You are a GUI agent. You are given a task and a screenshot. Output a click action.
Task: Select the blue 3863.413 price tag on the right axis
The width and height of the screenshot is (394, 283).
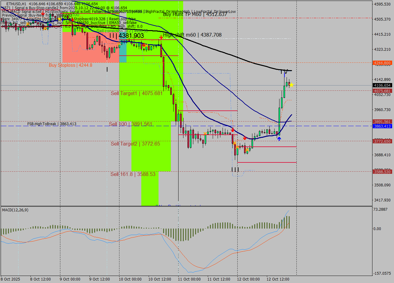(x=382, y=126)
